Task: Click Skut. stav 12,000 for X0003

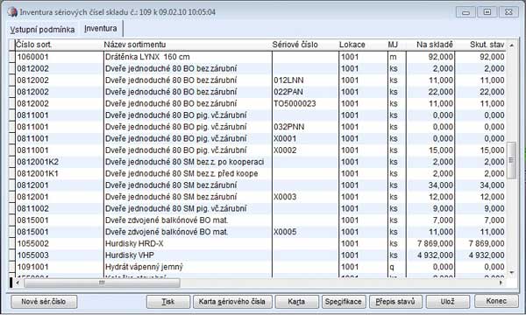Action: pos(480,197)
